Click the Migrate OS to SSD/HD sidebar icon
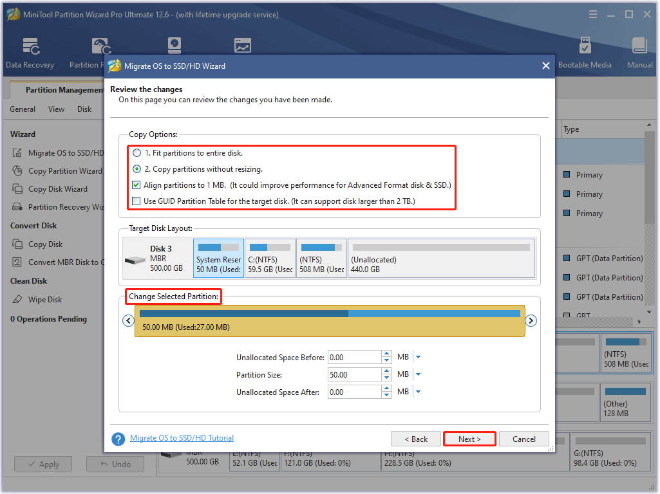Screen dimensions: 660x494 click(x=17, y=152)
